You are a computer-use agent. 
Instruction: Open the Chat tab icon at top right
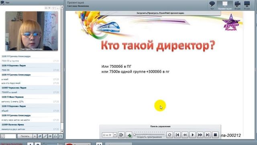tap(212, 5)
